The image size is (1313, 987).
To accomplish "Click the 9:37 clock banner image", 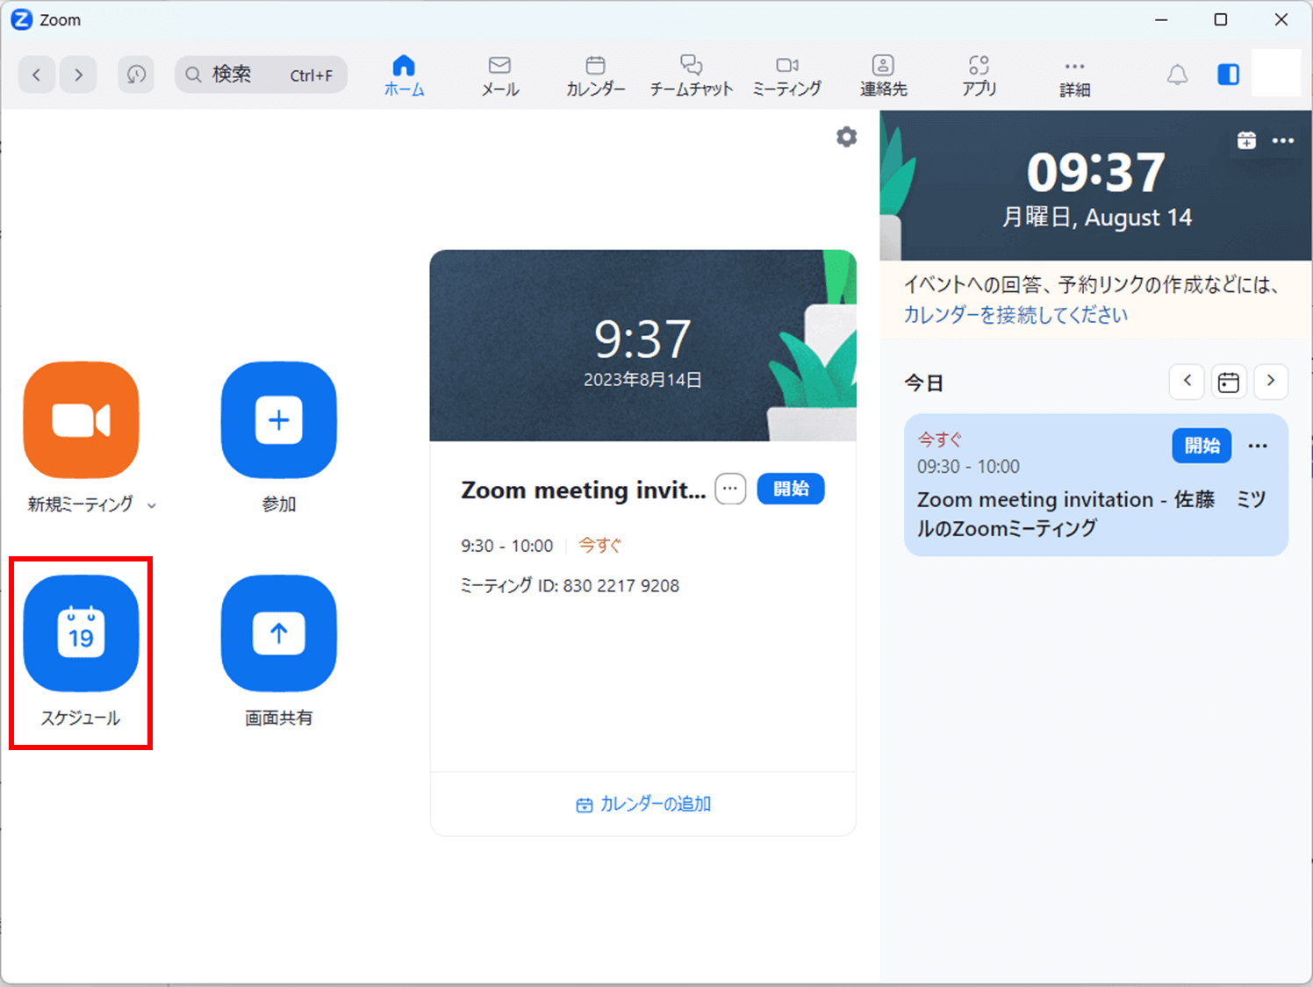I will point(642,346).
